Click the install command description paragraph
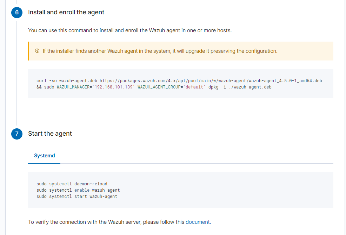Screen dimensions: 346x235 130,30
